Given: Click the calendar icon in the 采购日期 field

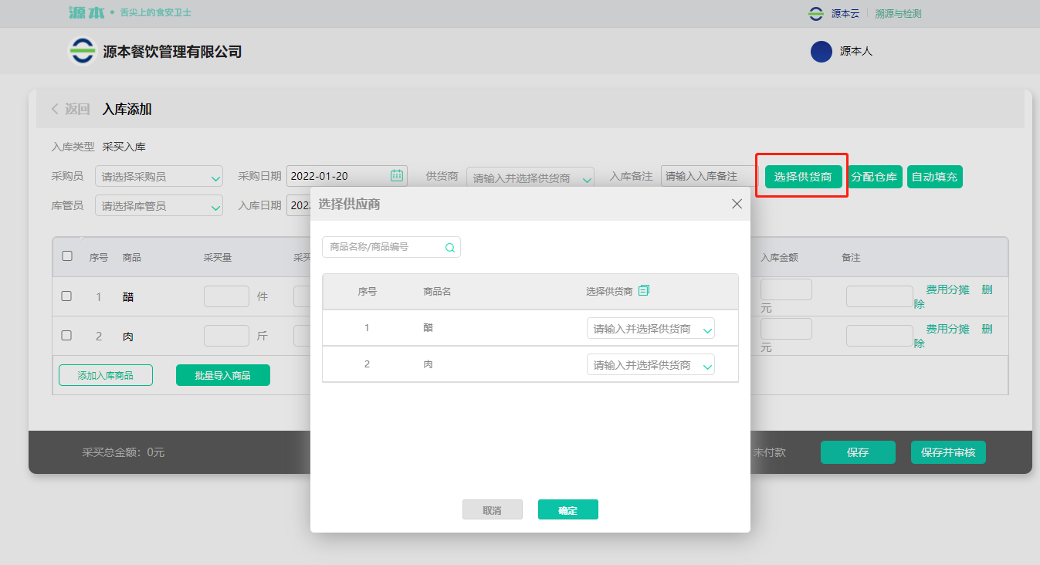Looking at the screenshot, I should click(x=397, y=175).
